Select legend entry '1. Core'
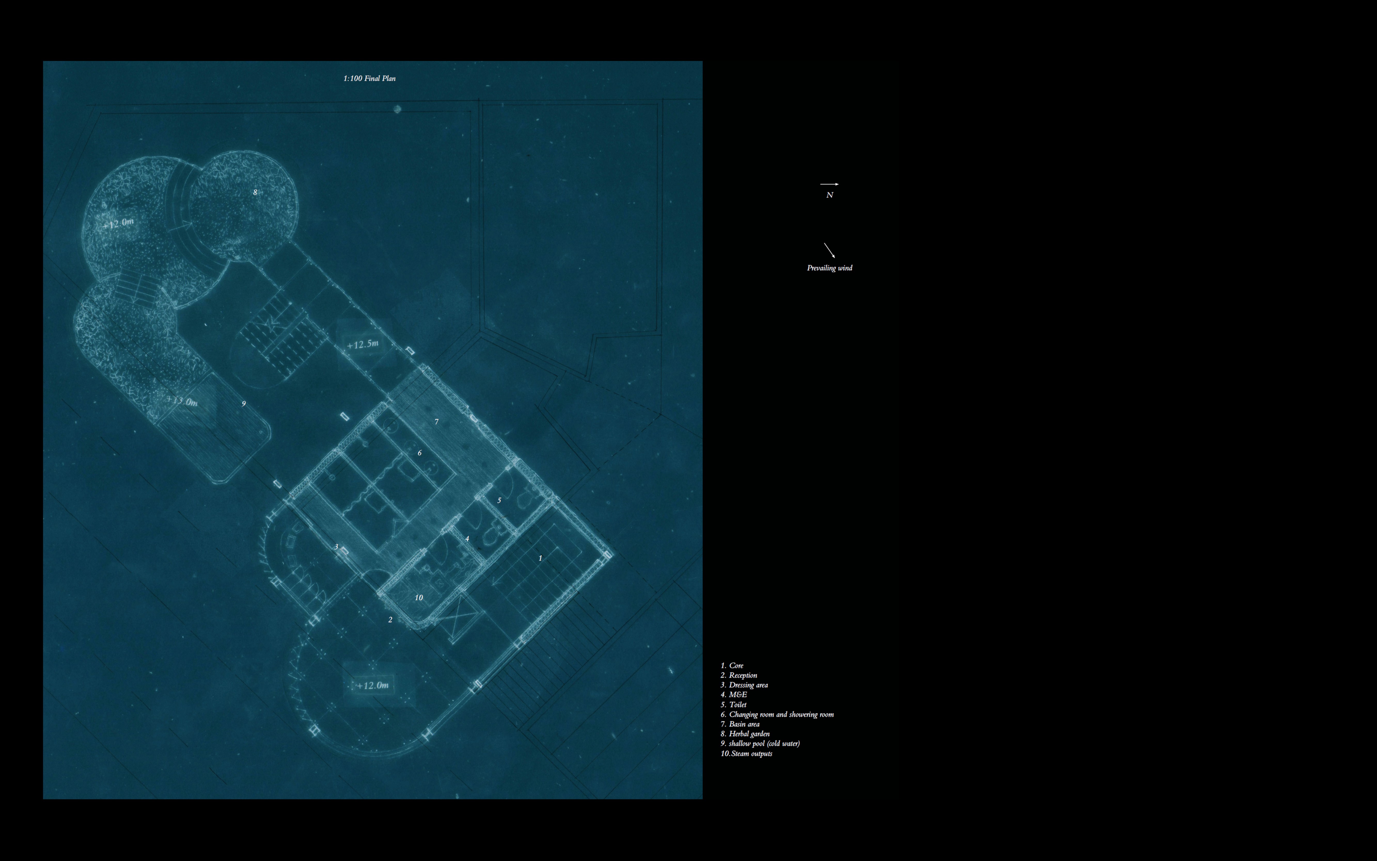Screen dimensions: 1377x861 tap(732, 666)
